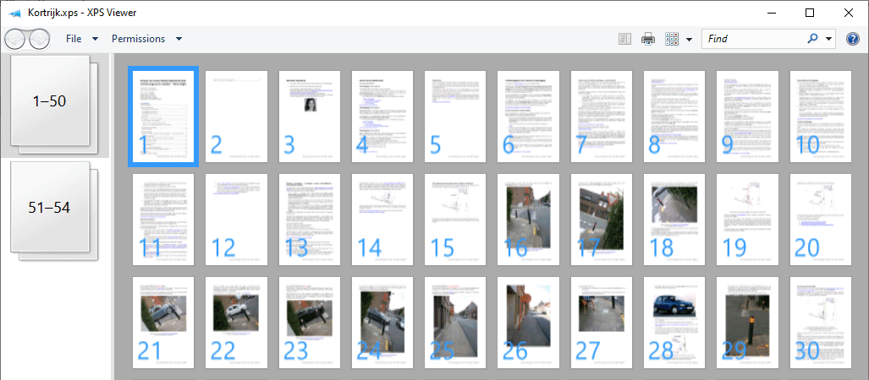
Task: Open the Permissions menu
Action: (139, 39)
